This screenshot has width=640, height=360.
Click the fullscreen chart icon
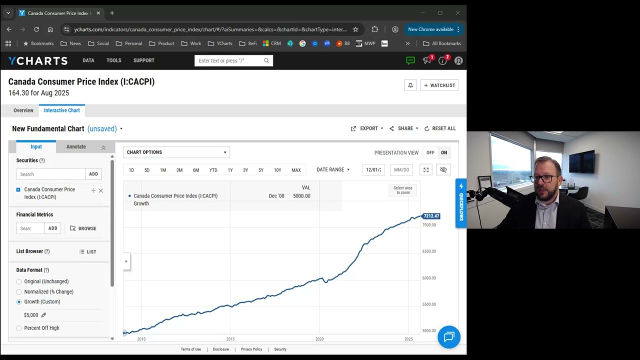coord(426,170)
